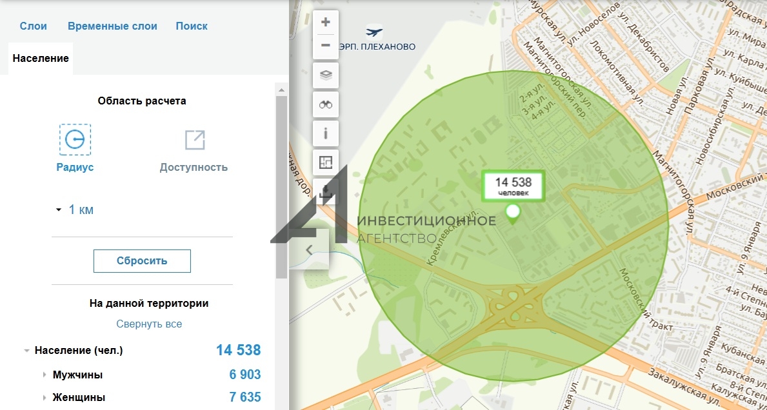The height and width of the screenshot is (410, 767).
Task: Expand the Женщины breakdown
Action: point(44,398)
